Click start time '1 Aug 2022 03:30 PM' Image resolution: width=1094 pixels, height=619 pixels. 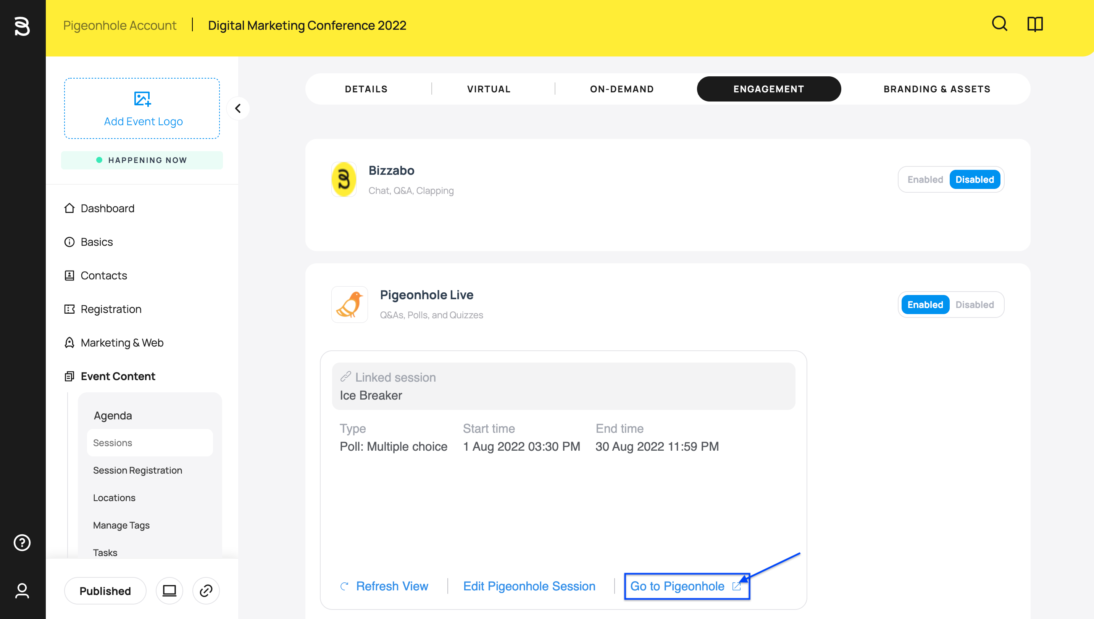[521, 447]
